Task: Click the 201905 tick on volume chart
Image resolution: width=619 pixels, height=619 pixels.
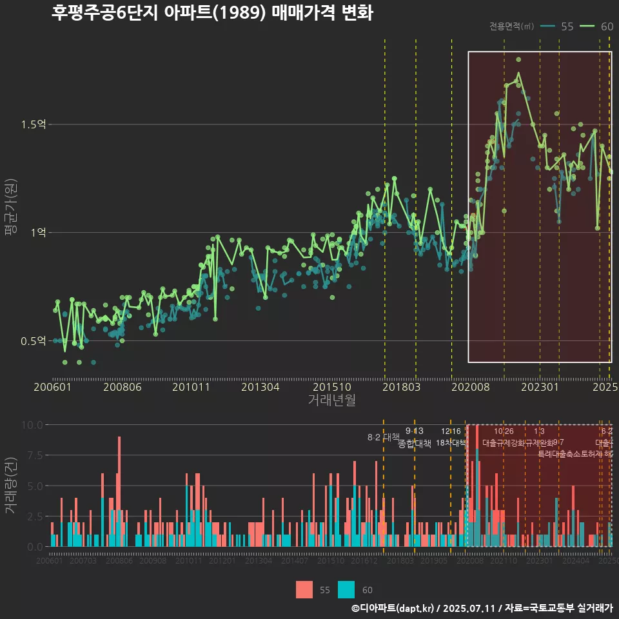Action: (434, 560)
